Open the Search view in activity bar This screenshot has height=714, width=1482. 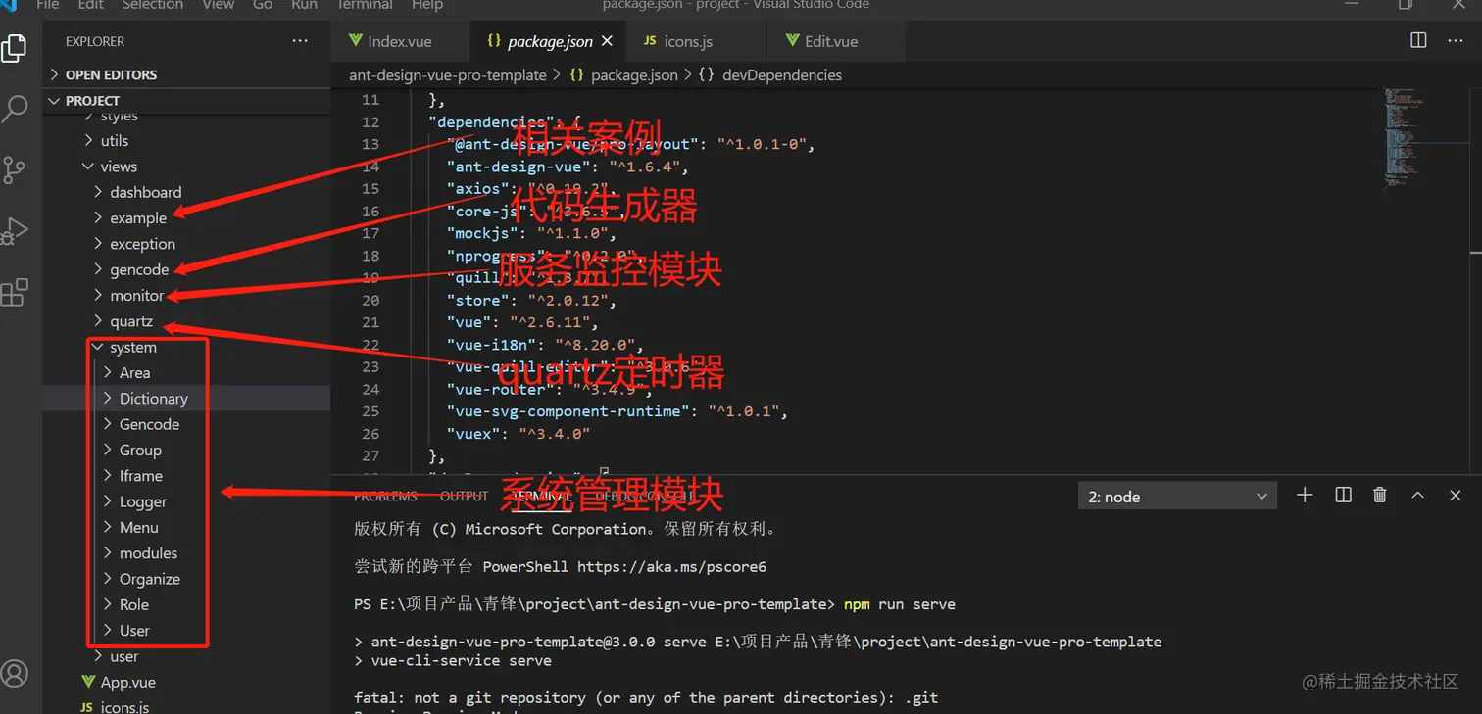click(x=14, y=108)
